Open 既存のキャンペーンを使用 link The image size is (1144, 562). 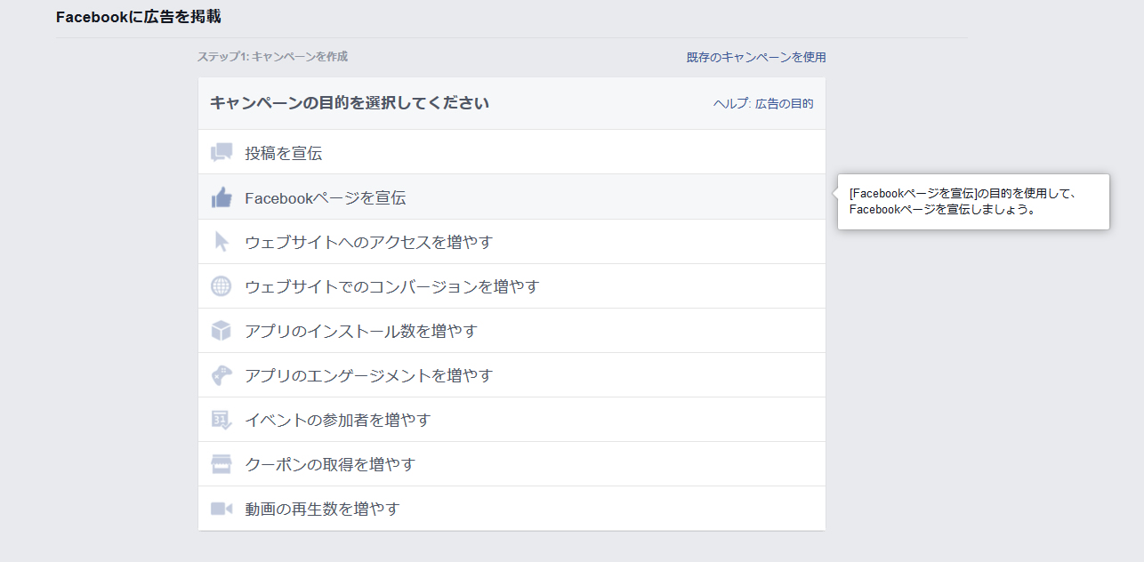tap(756, 57)
